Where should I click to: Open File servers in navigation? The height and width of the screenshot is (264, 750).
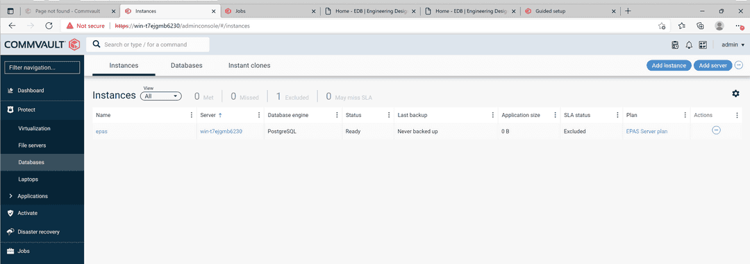(x=32, y=145)
